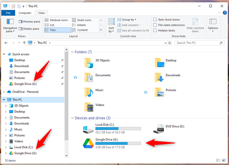229x165 pixels.
Task: Open recent locations dropdown arrow
Action: (x=19, y=43)
